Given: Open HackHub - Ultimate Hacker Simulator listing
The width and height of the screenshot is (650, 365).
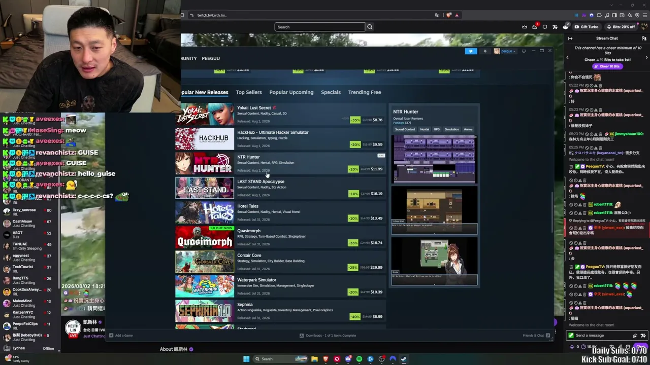Looking at the screenshot, I should coord(281,138).
